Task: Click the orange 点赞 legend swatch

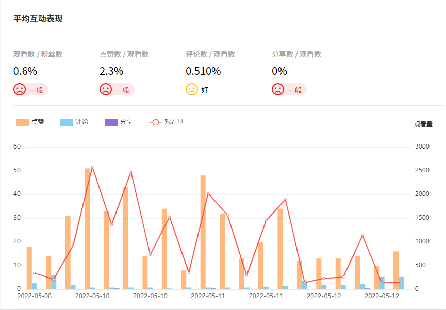Action: [23, 122]
